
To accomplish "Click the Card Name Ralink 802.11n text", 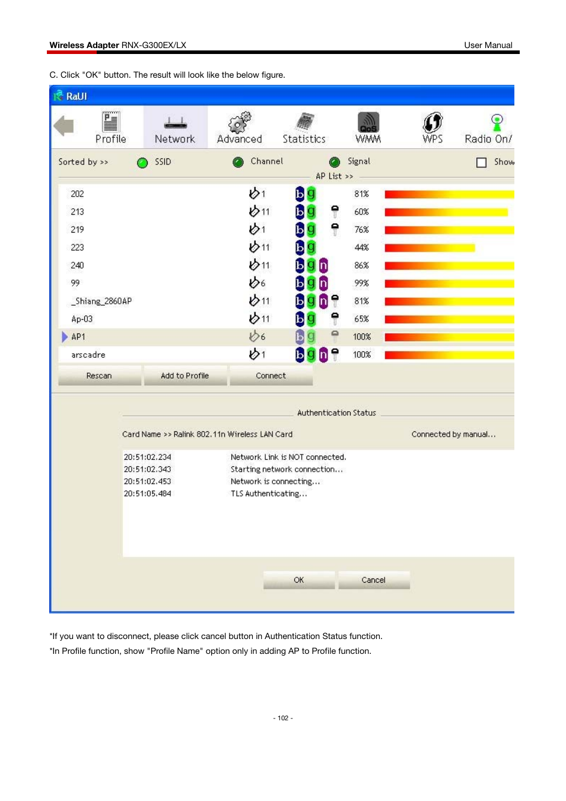I will [207, 434].
